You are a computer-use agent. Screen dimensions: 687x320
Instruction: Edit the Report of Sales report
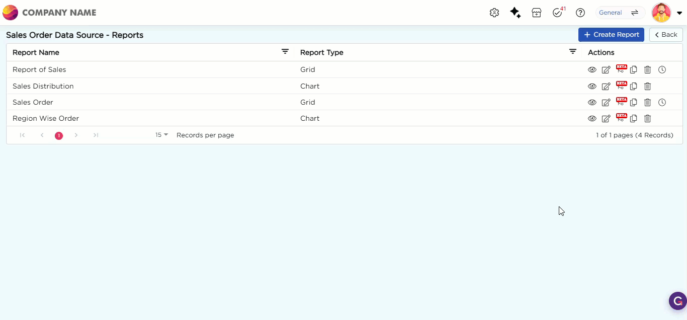[x=606, y=70]
